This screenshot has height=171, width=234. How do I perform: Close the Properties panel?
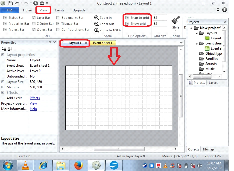[55, 42]
